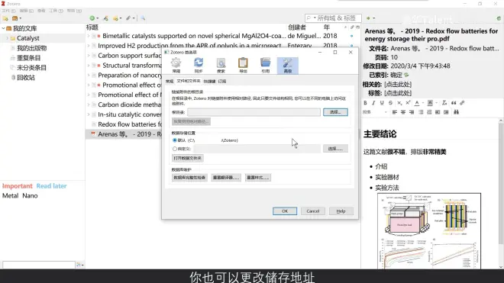Expand the Bimetallic catalysts item row
The image size is (504, 283).
coord(89,36)
